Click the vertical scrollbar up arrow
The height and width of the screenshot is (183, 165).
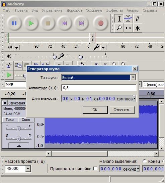pyautogui.click(x=161, y=102)
